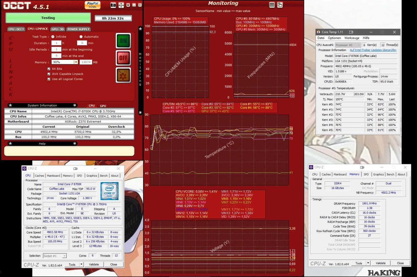Screen dimensions: 417x277
Task: Click the right CPU-Z window app icon
Action: coord(311,167)
